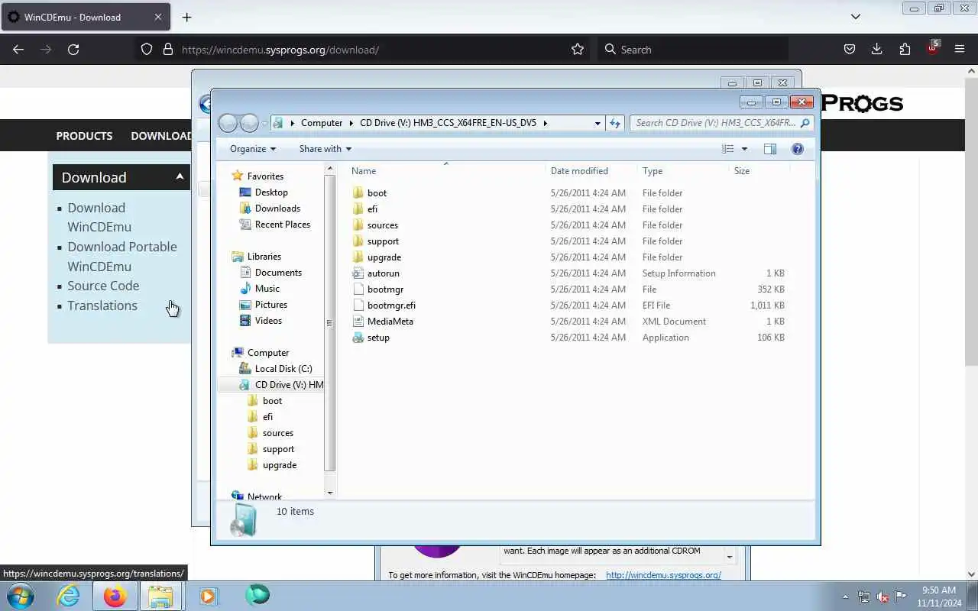This screenshot has width=978, height=611.
Task: Open a new Firefox tab
Action: coord(186,17)
